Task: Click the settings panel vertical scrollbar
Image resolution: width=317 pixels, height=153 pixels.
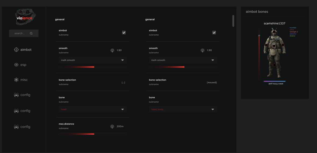Action: [233, 21]
